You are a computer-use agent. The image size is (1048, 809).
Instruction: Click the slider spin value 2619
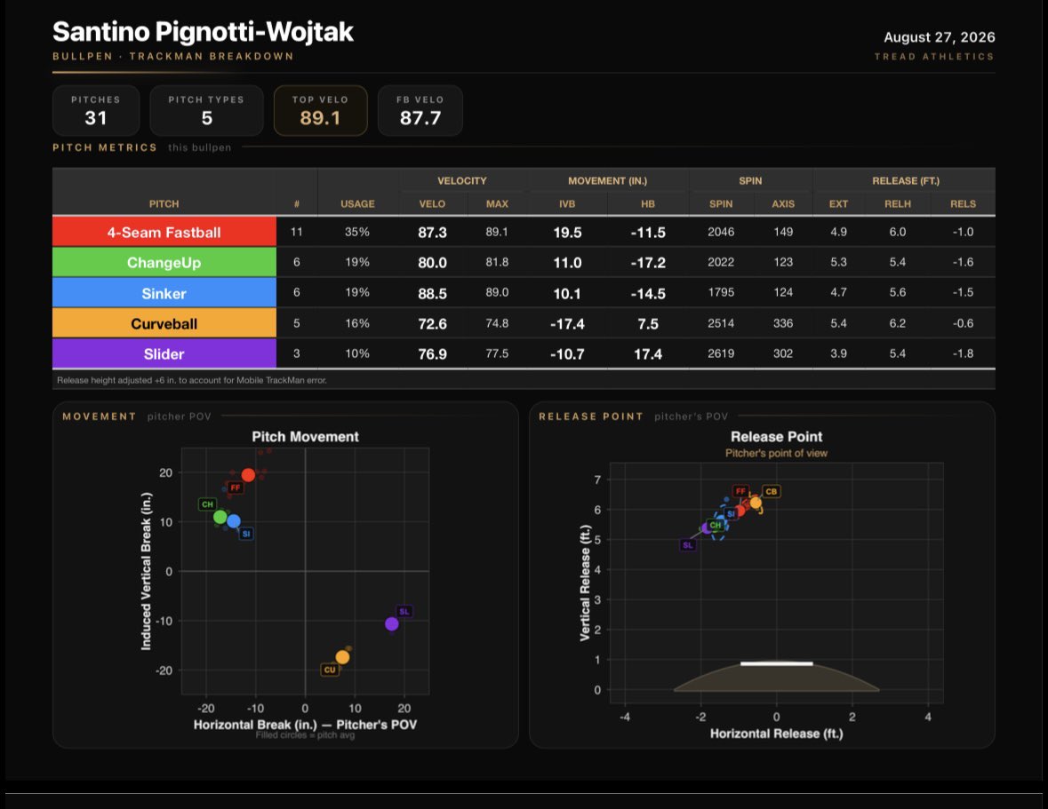click(x=721, y=353)
